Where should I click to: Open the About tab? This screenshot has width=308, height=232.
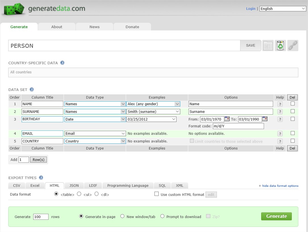tap(57, 27)
